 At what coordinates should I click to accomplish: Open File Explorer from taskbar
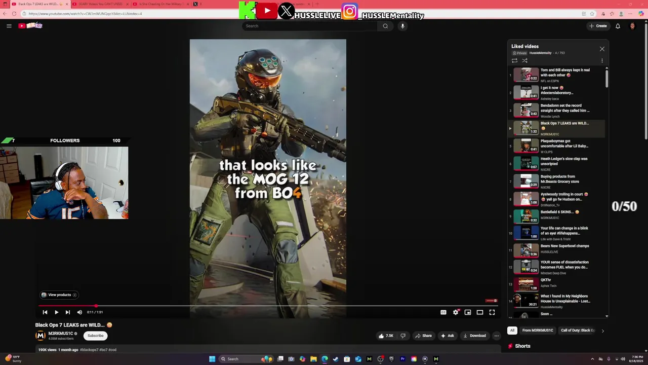point(313,359)
